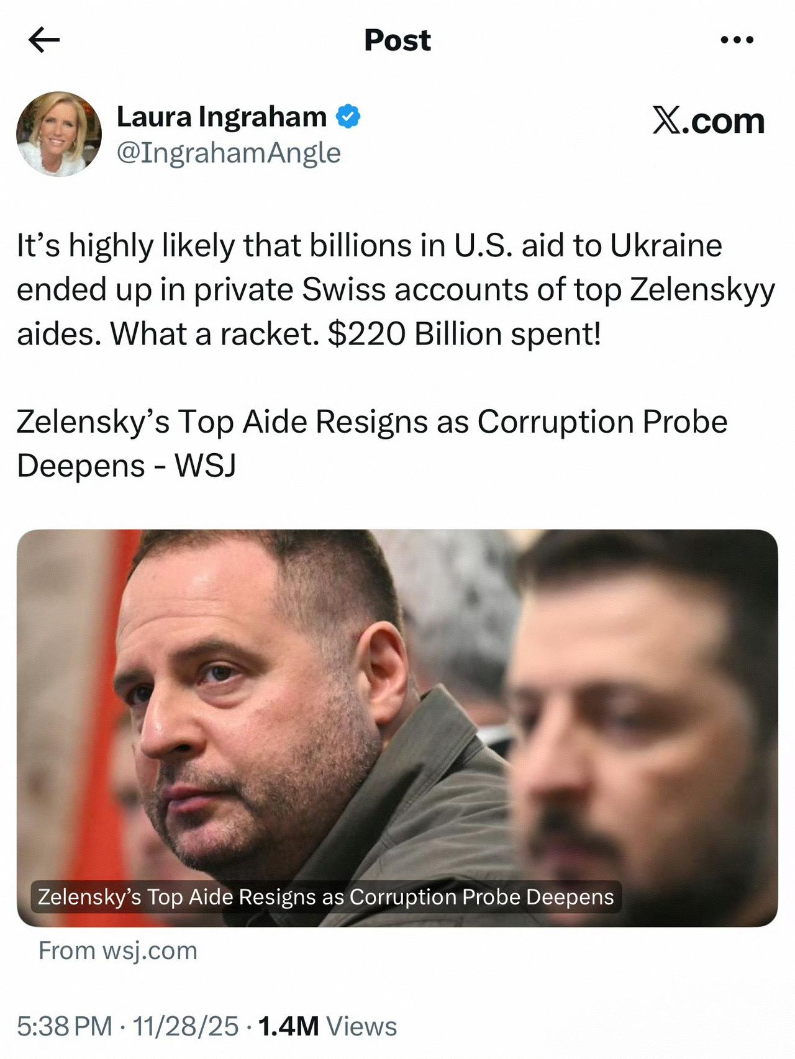Click the Post header title

[397, 40]
